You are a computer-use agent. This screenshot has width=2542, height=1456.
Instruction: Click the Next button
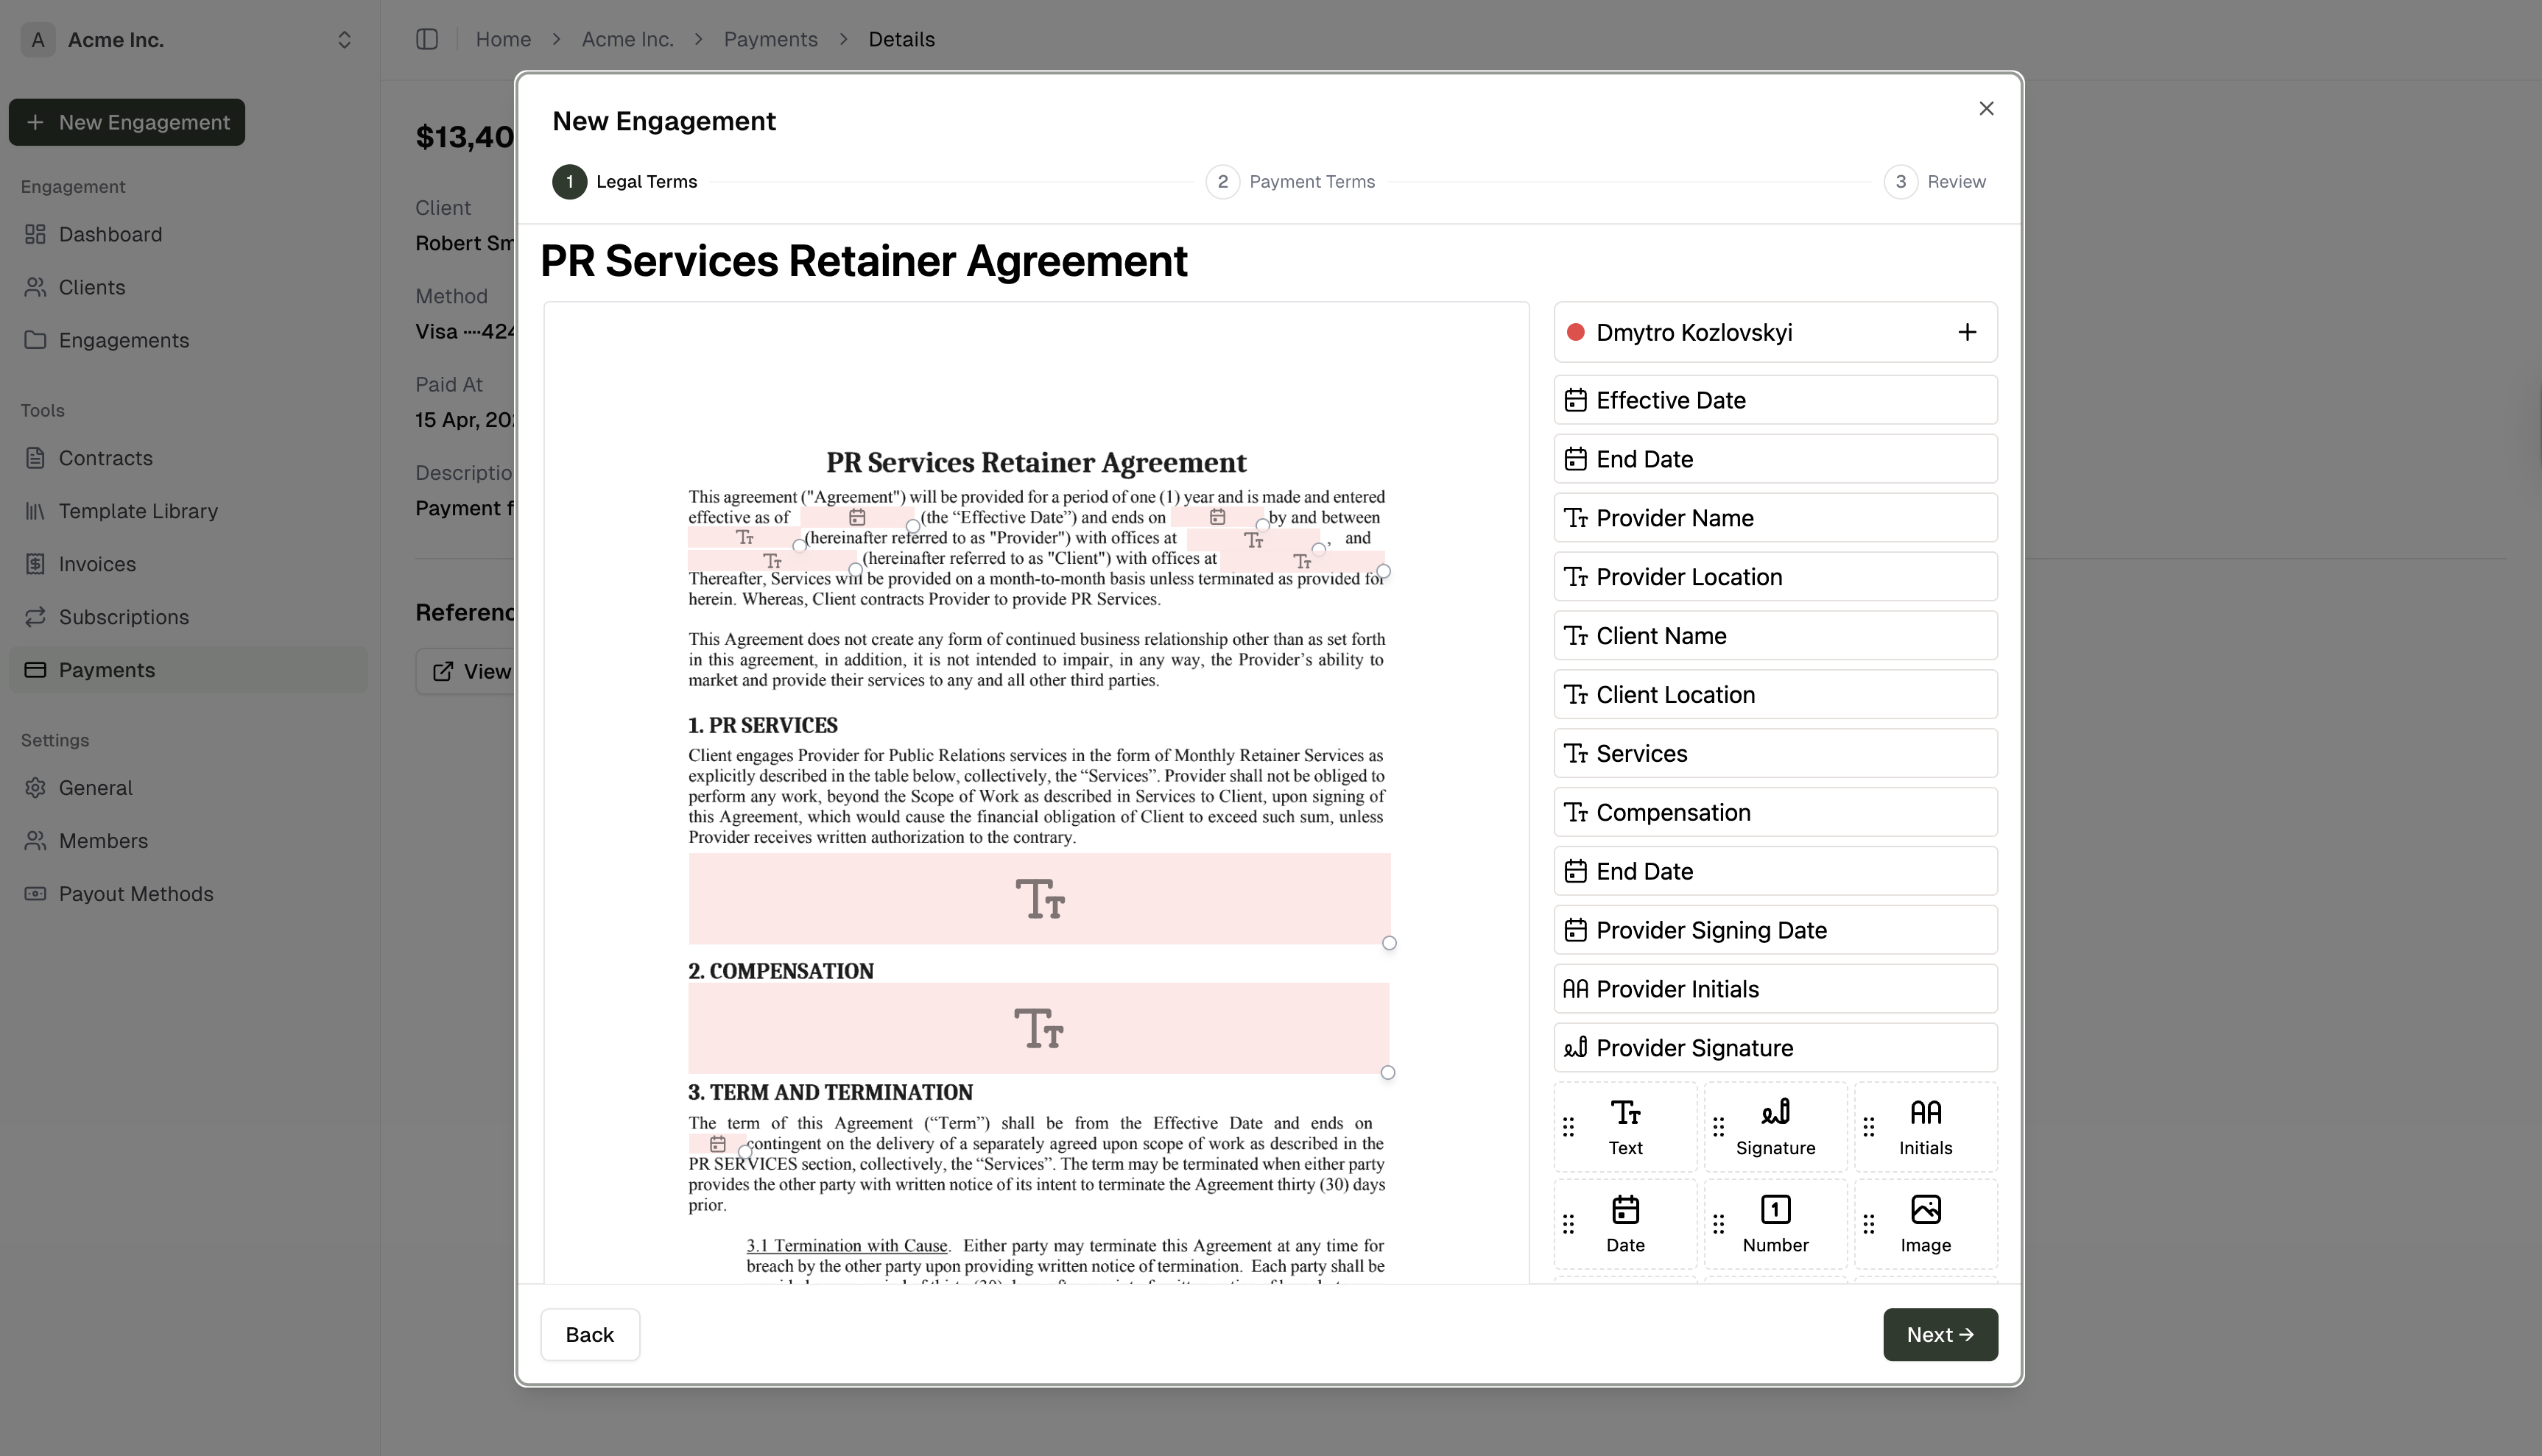[x=1939, y=1334]
